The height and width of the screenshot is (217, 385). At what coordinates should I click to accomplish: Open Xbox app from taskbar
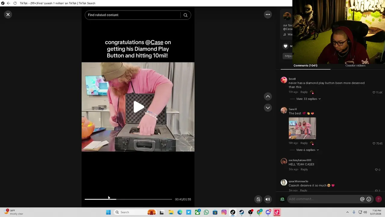(x=198, y=212)
